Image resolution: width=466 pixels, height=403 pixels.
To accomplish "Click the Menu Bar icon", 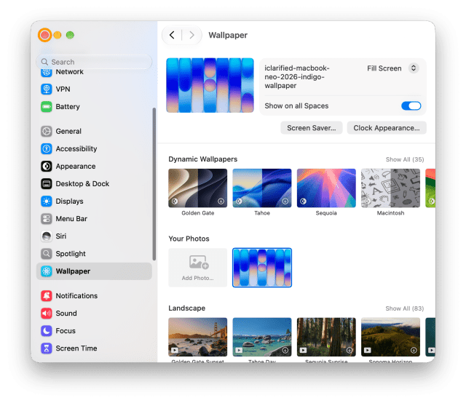I will (x=47, y=219).
